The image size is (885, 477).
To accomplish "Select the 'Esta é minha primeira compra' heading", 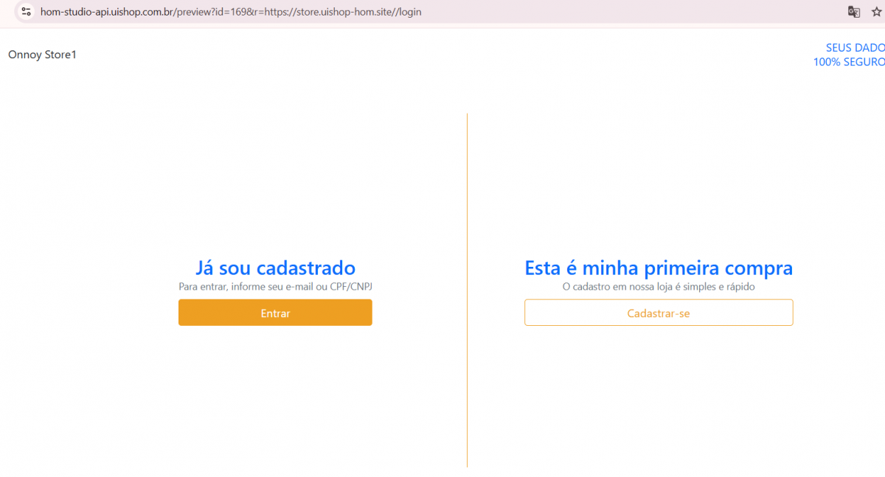I will point(659,268).
